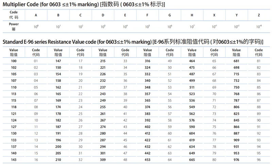Select code 68 next to value 499

(x=214, y=80)
